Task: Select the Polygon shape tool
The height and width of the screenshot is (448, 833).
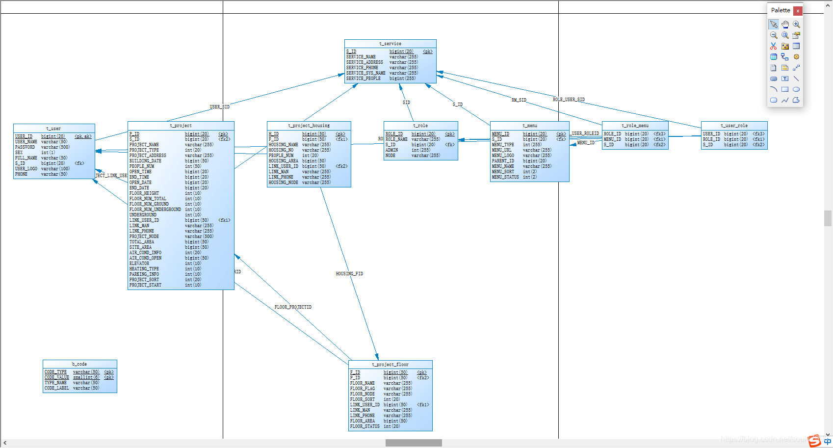Action: click(796, 100)
